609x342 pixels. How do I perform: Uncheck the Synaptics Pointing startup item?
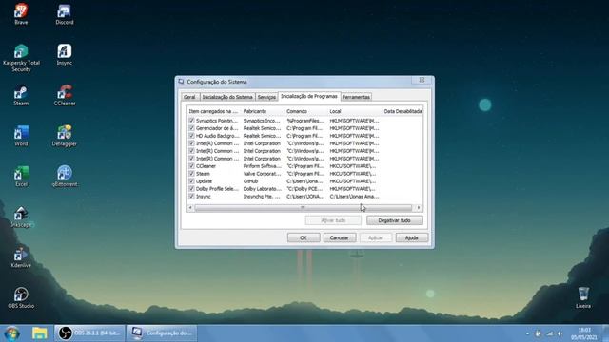click(191, 121)
